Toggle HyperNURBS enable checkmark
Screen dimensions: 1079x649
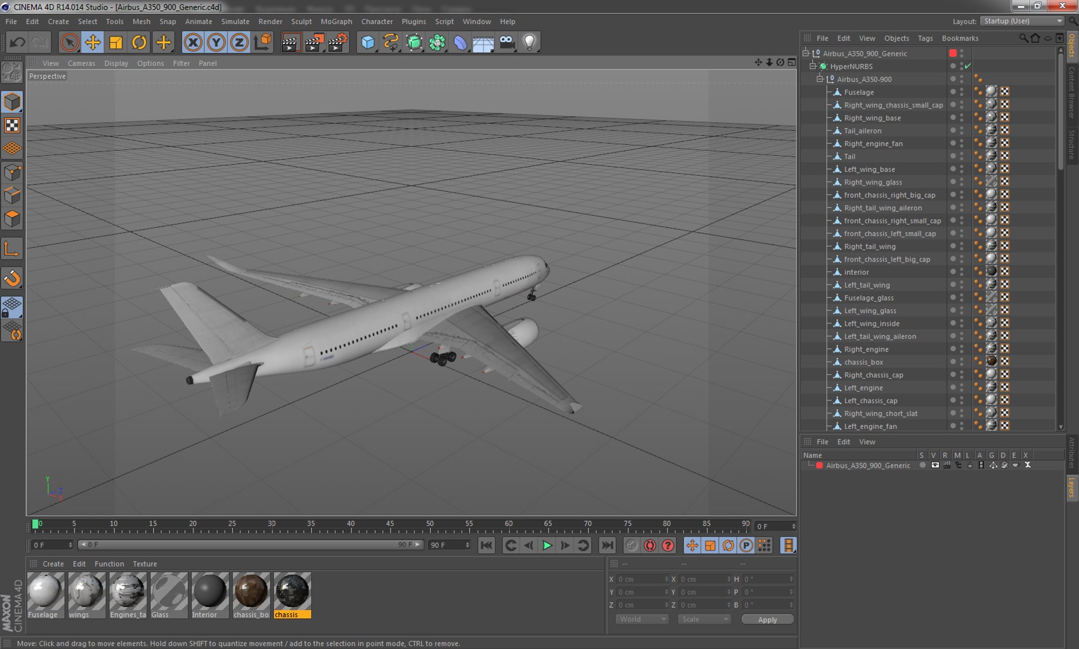tap(968, 66)
